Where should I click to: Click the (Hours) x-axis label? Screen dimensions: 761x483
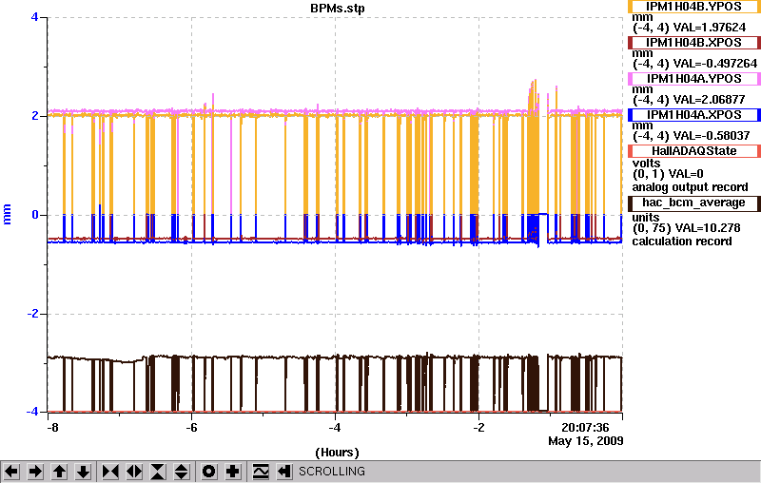pos(338,453)
